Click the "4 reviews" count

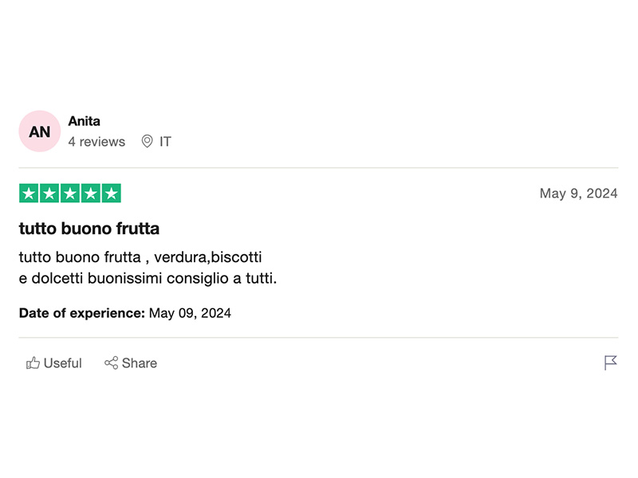(x=96, y=142)
